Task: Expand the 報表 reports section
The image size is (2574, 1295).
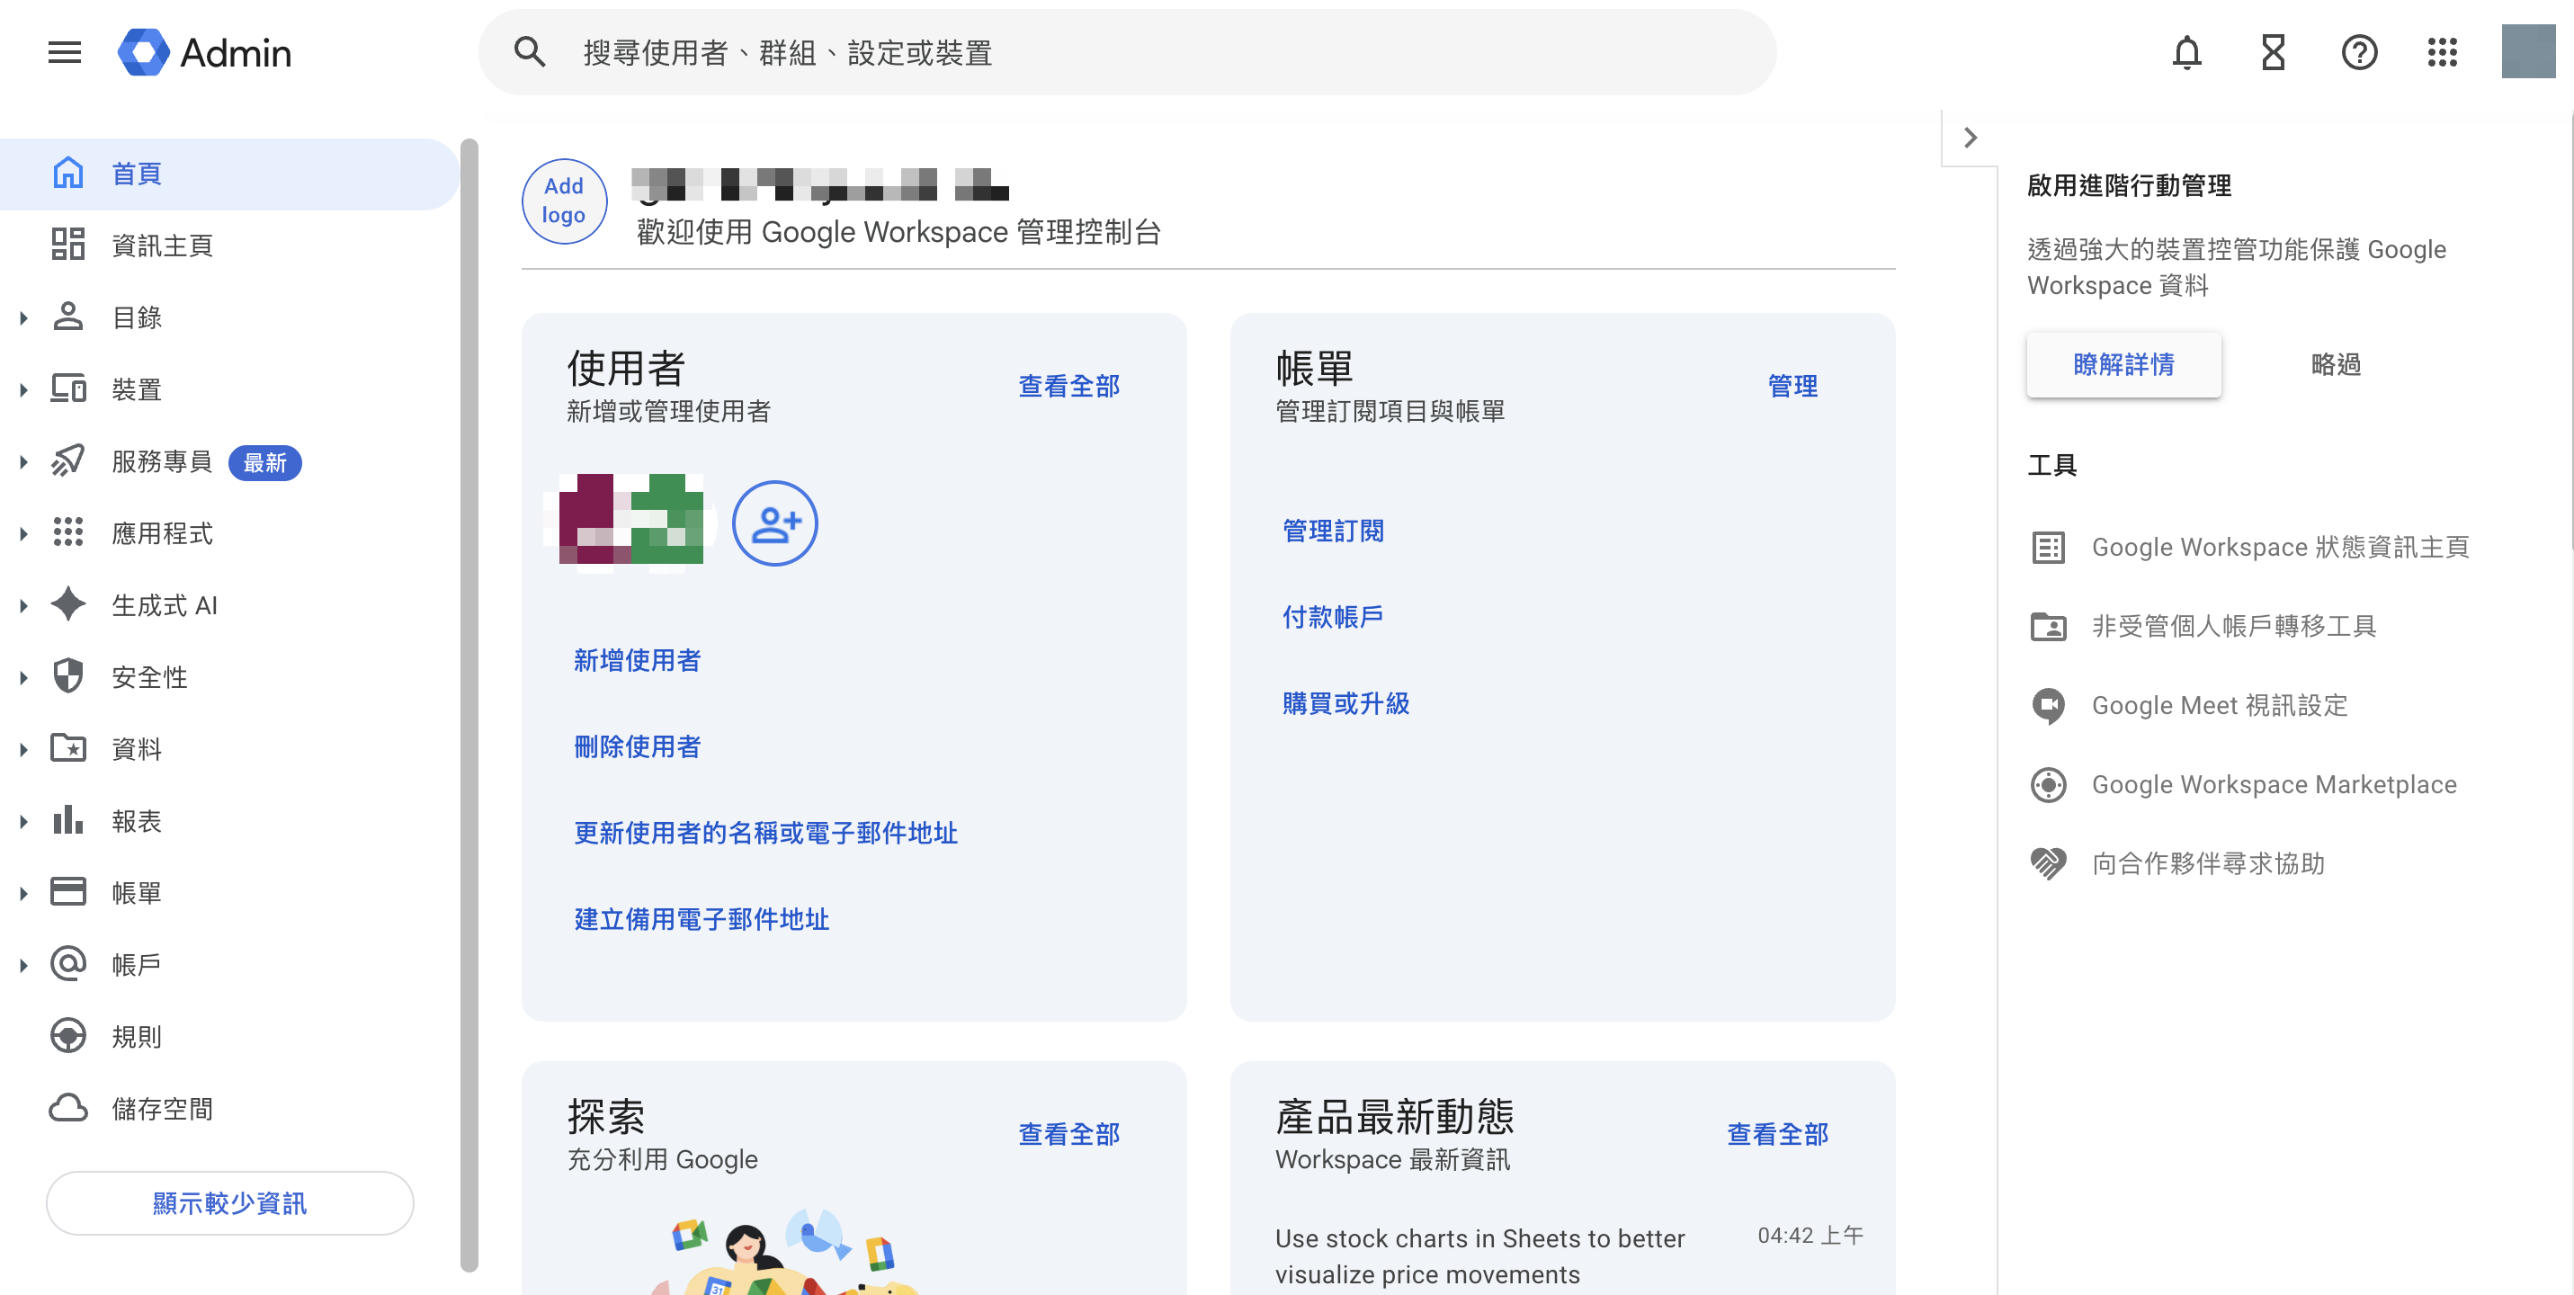Action: 24,821
